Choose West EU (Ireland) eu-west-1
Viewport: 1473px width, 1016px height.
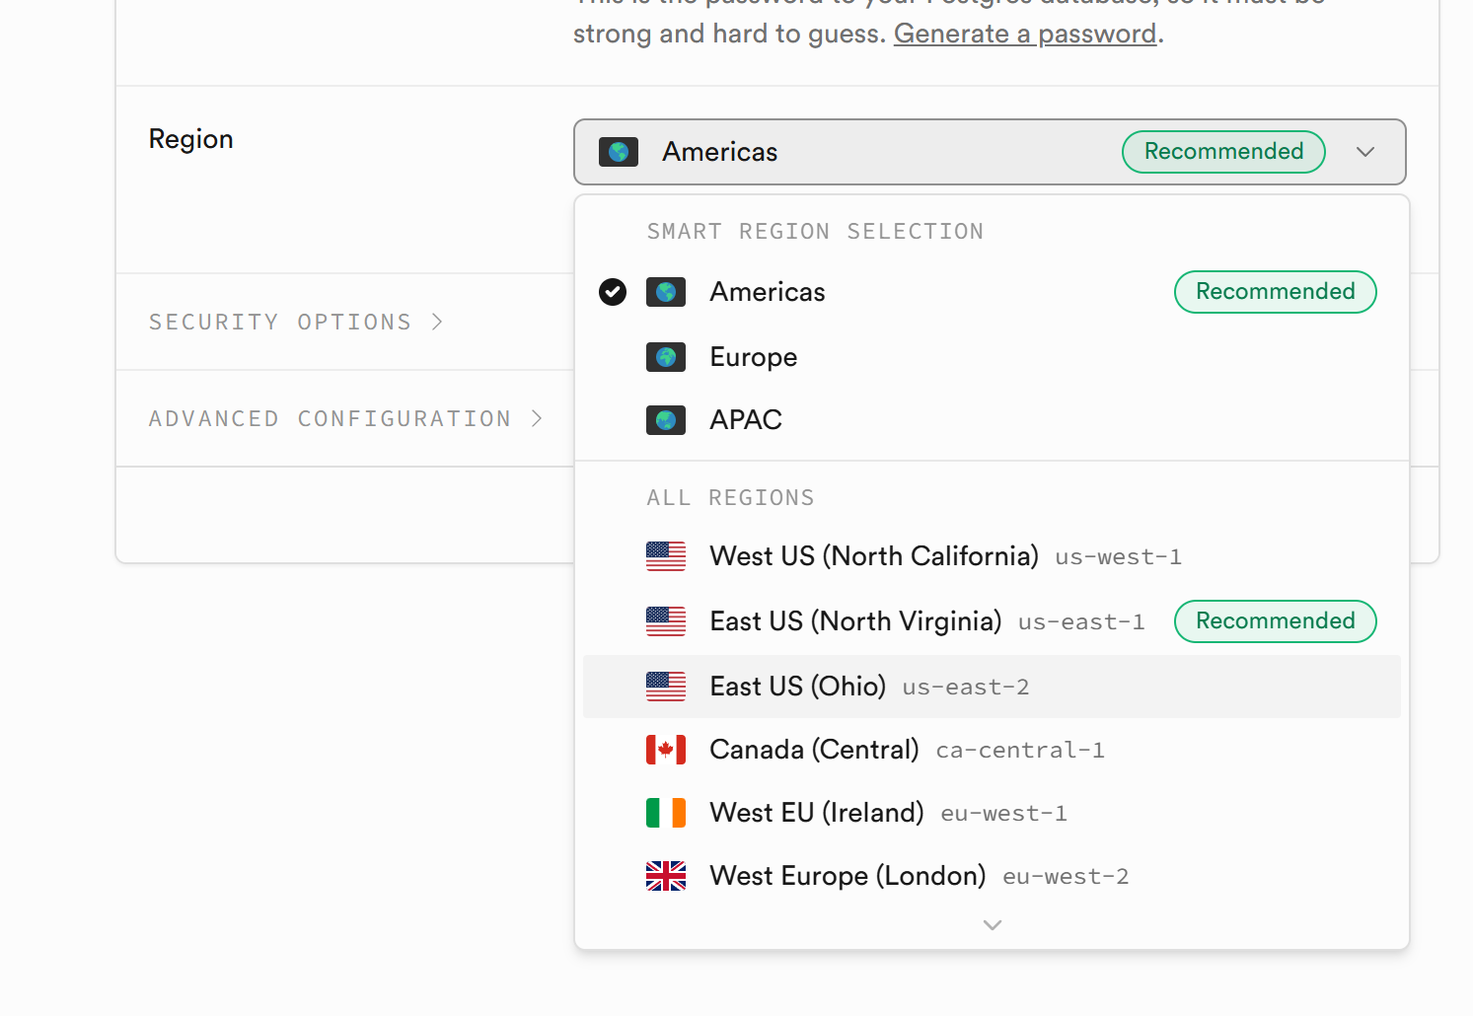click(x=817, y=813)
